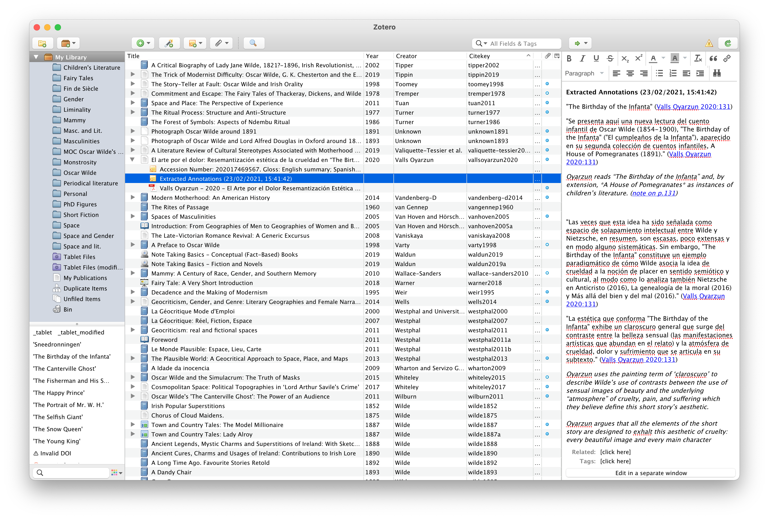The width and height of the screenshot is (769, 519).
Task: Click the New Collection icon
Action: (x=42, y=43)
